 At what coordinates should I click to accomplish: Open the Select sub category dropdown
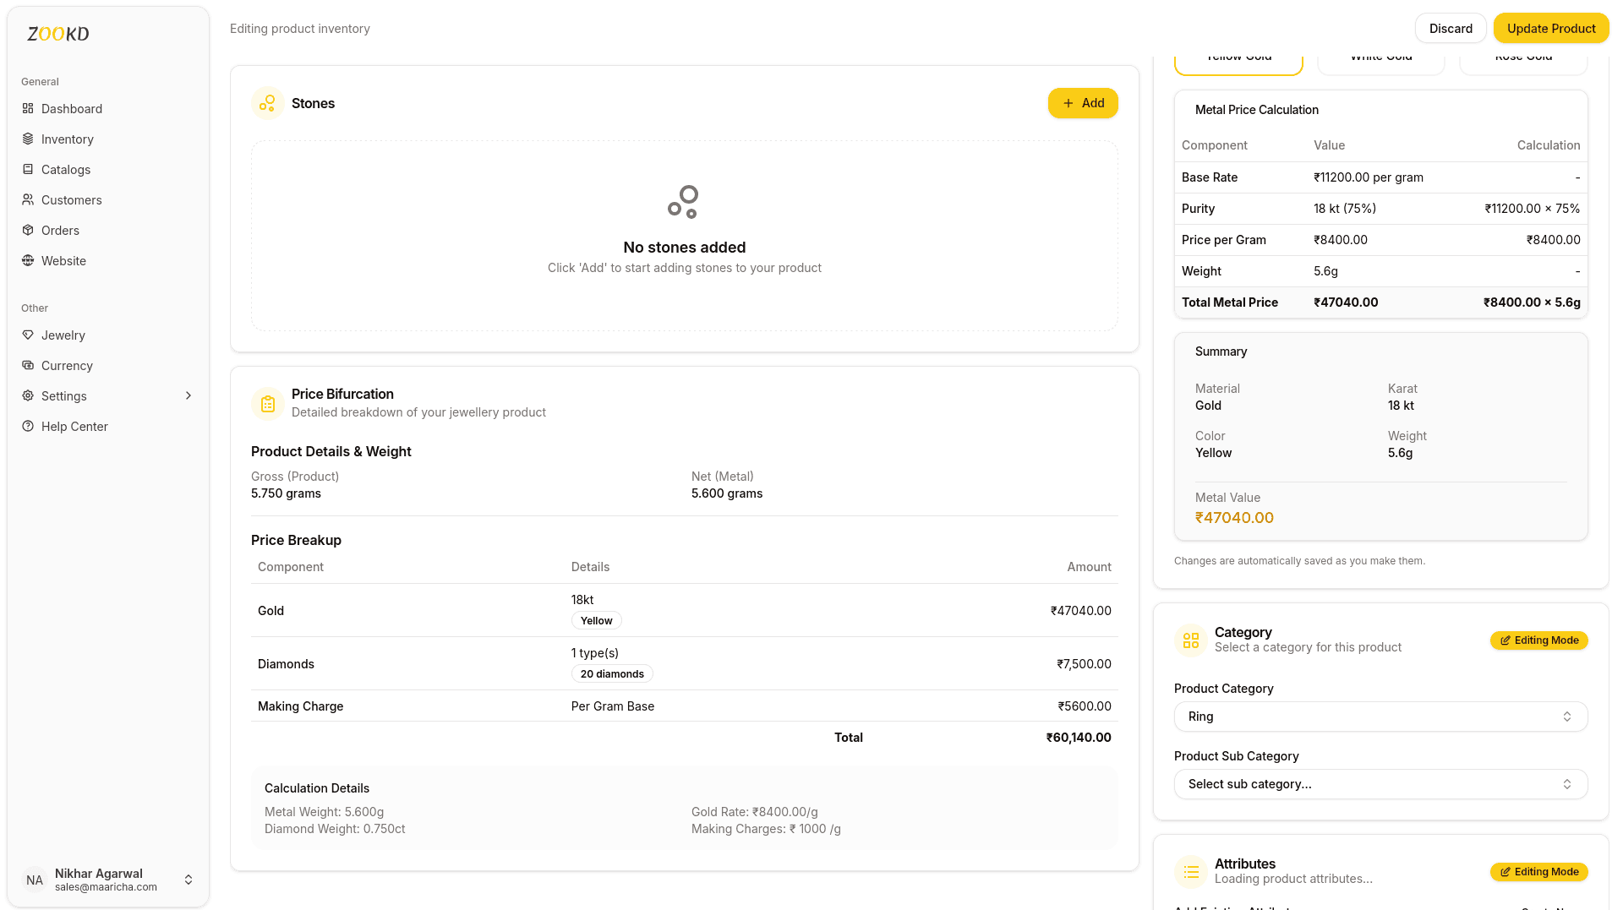1380,784
